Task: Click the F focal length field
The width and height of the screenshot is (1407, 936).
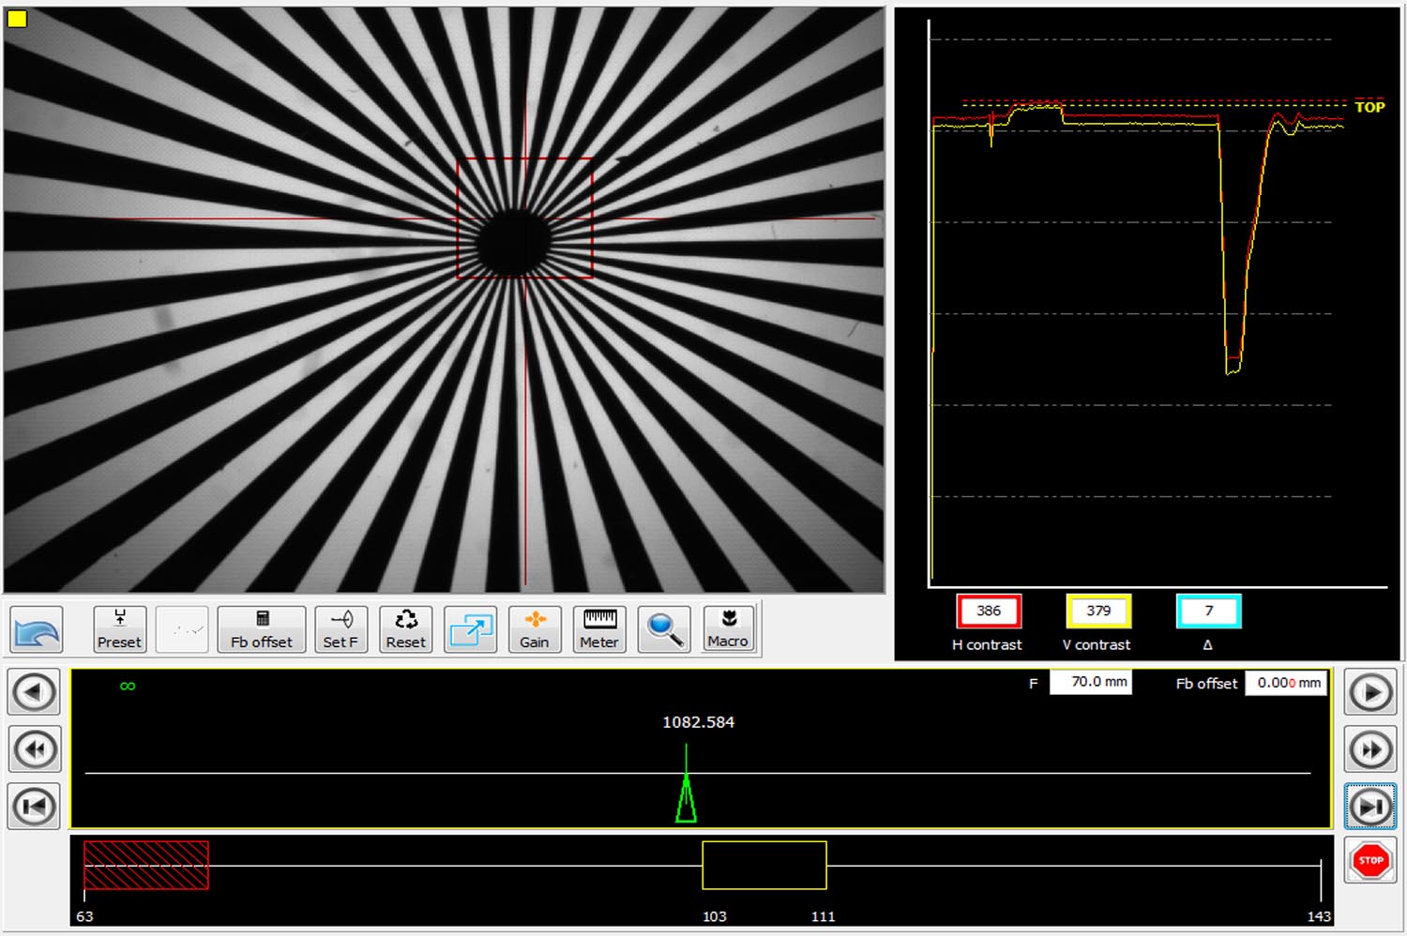Action: coord(1091,682)
